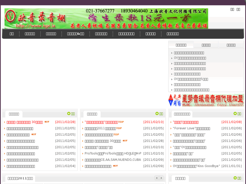Click the GX diamond logo in the ad banner
Viewport: 246px width, 184px height.
click(171, 100)
